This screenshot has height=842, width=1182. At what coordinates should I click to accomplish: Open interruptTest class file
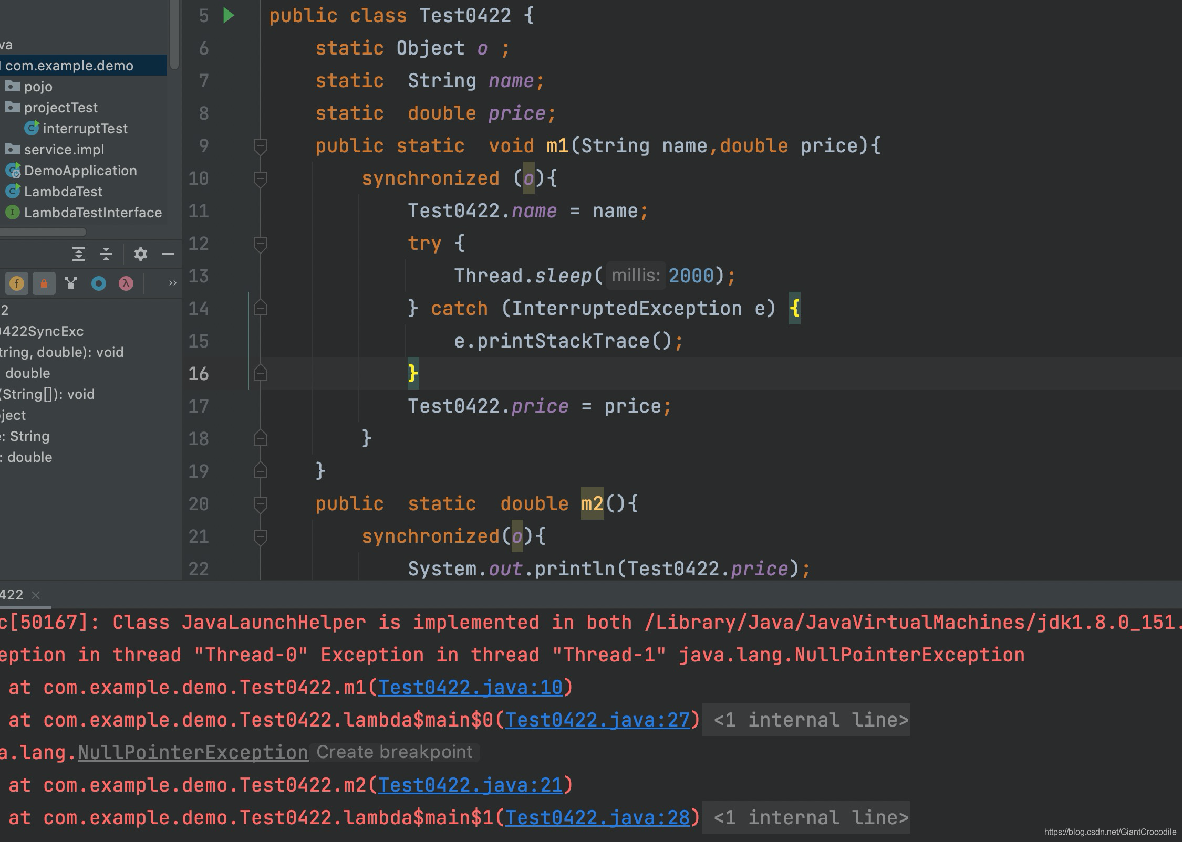pos(85,129)
